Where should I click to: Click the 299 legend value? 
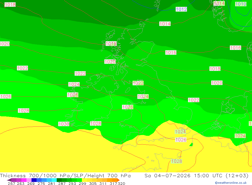point(82,183)
